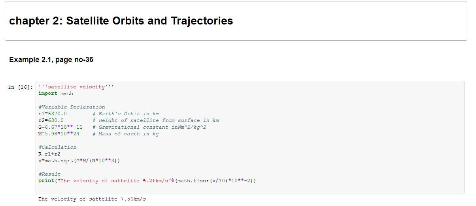Click the output text showing 7.54km/s
This screenshot has height=206, width=476.
92,199
